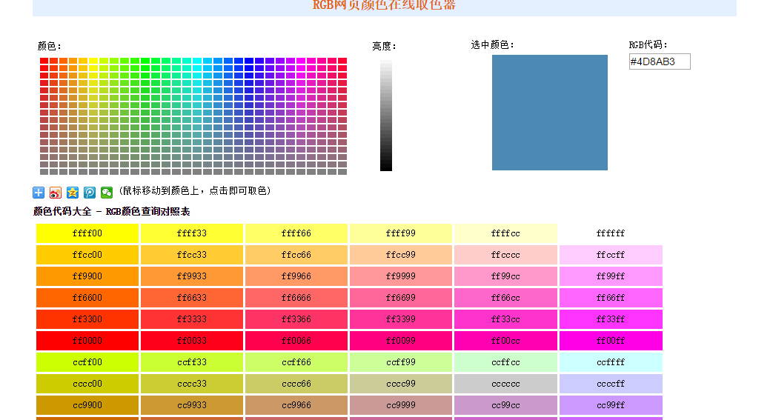This screenshot has width=773, height=420.
Task: Select the ffcc33 color cell
Action: [x=192, y=255]
